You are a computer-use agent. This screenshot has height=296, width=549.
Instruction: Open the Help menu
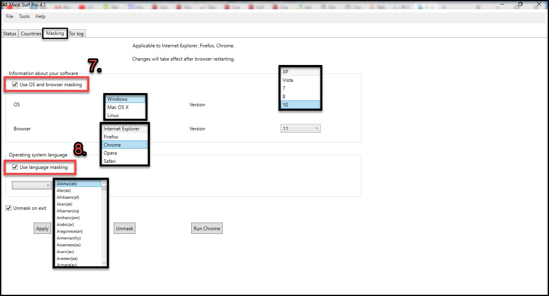coord(40,16)
